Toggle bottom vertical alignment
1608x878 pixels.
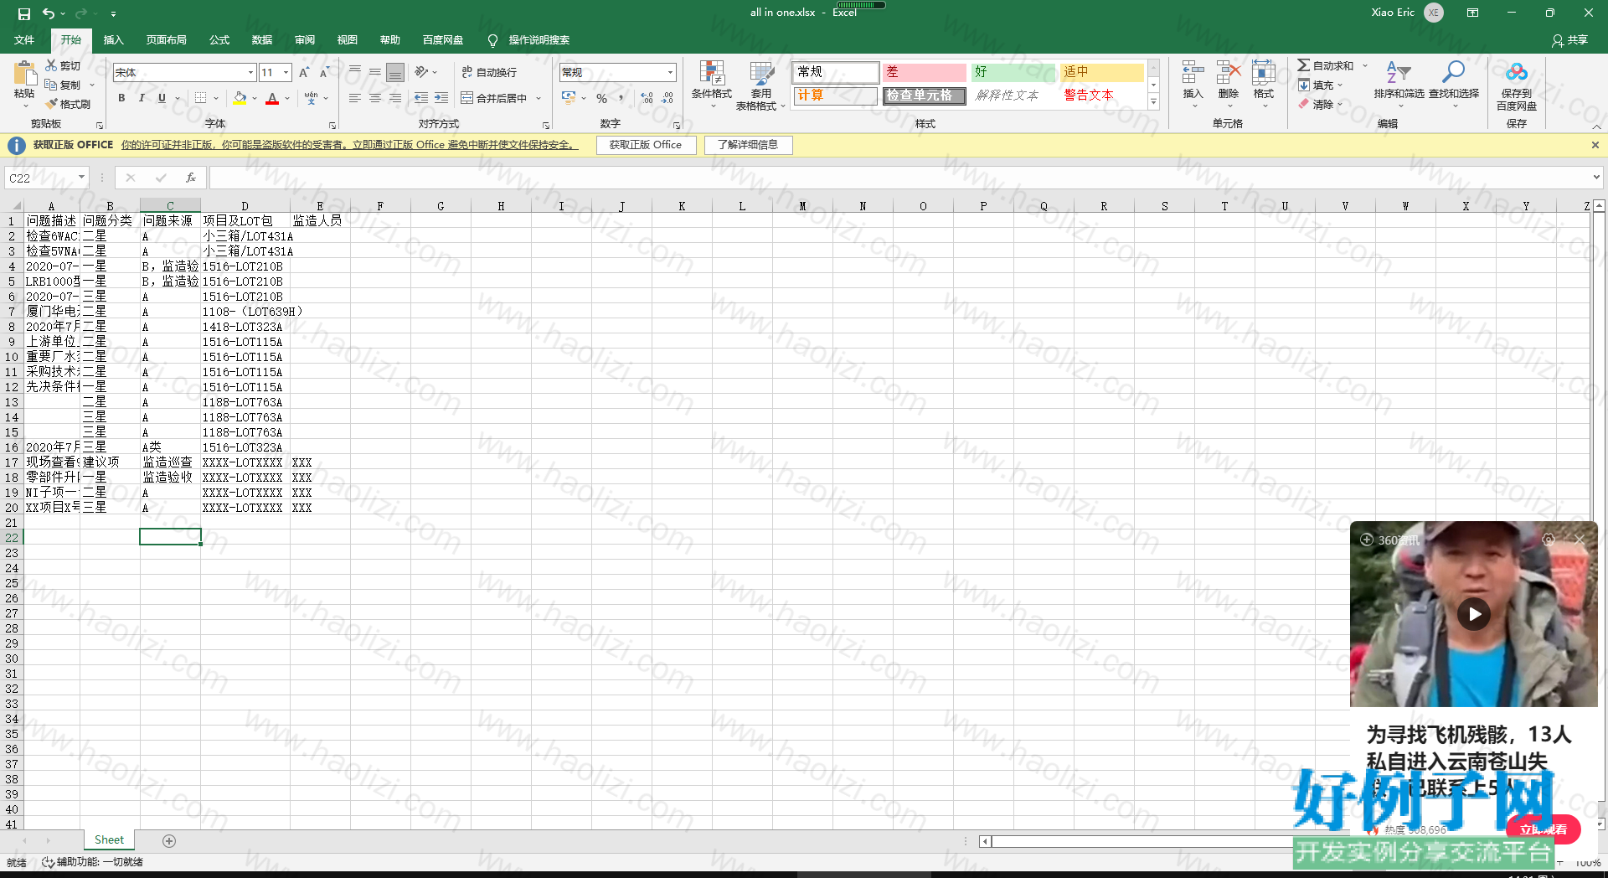(x=395, y=72)
